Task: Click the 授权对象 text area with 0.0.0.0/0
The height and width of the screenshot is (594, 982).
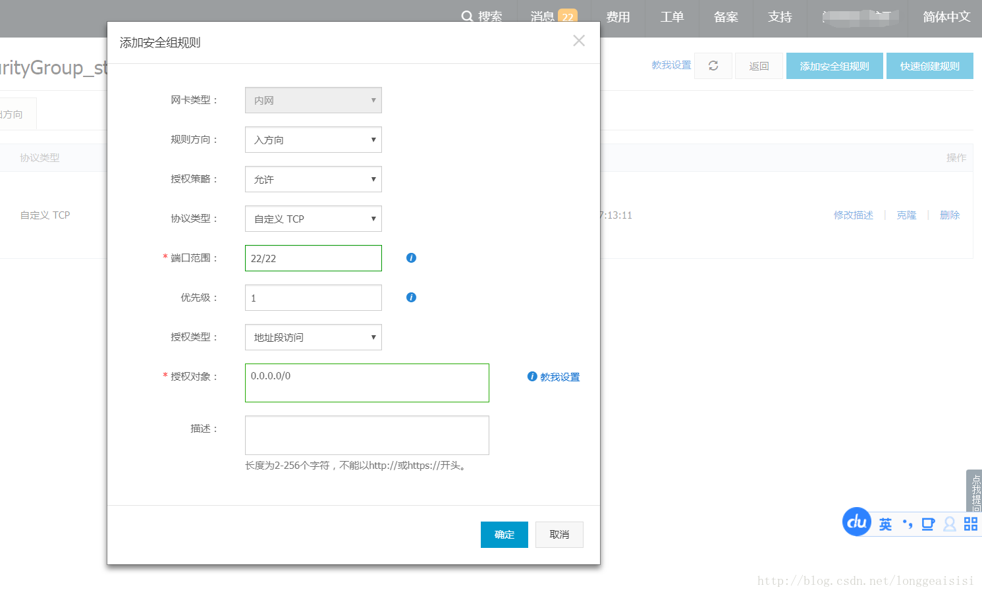Action: [367, 383]
